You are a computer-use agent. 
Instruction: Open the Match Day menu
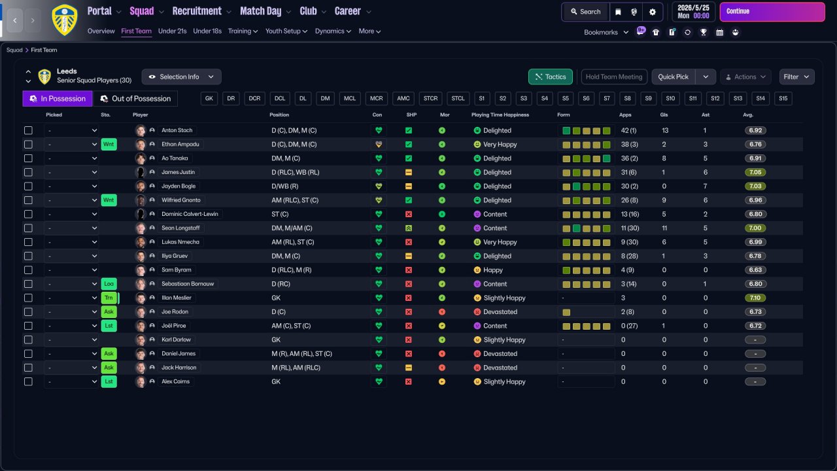coord(265,11)
